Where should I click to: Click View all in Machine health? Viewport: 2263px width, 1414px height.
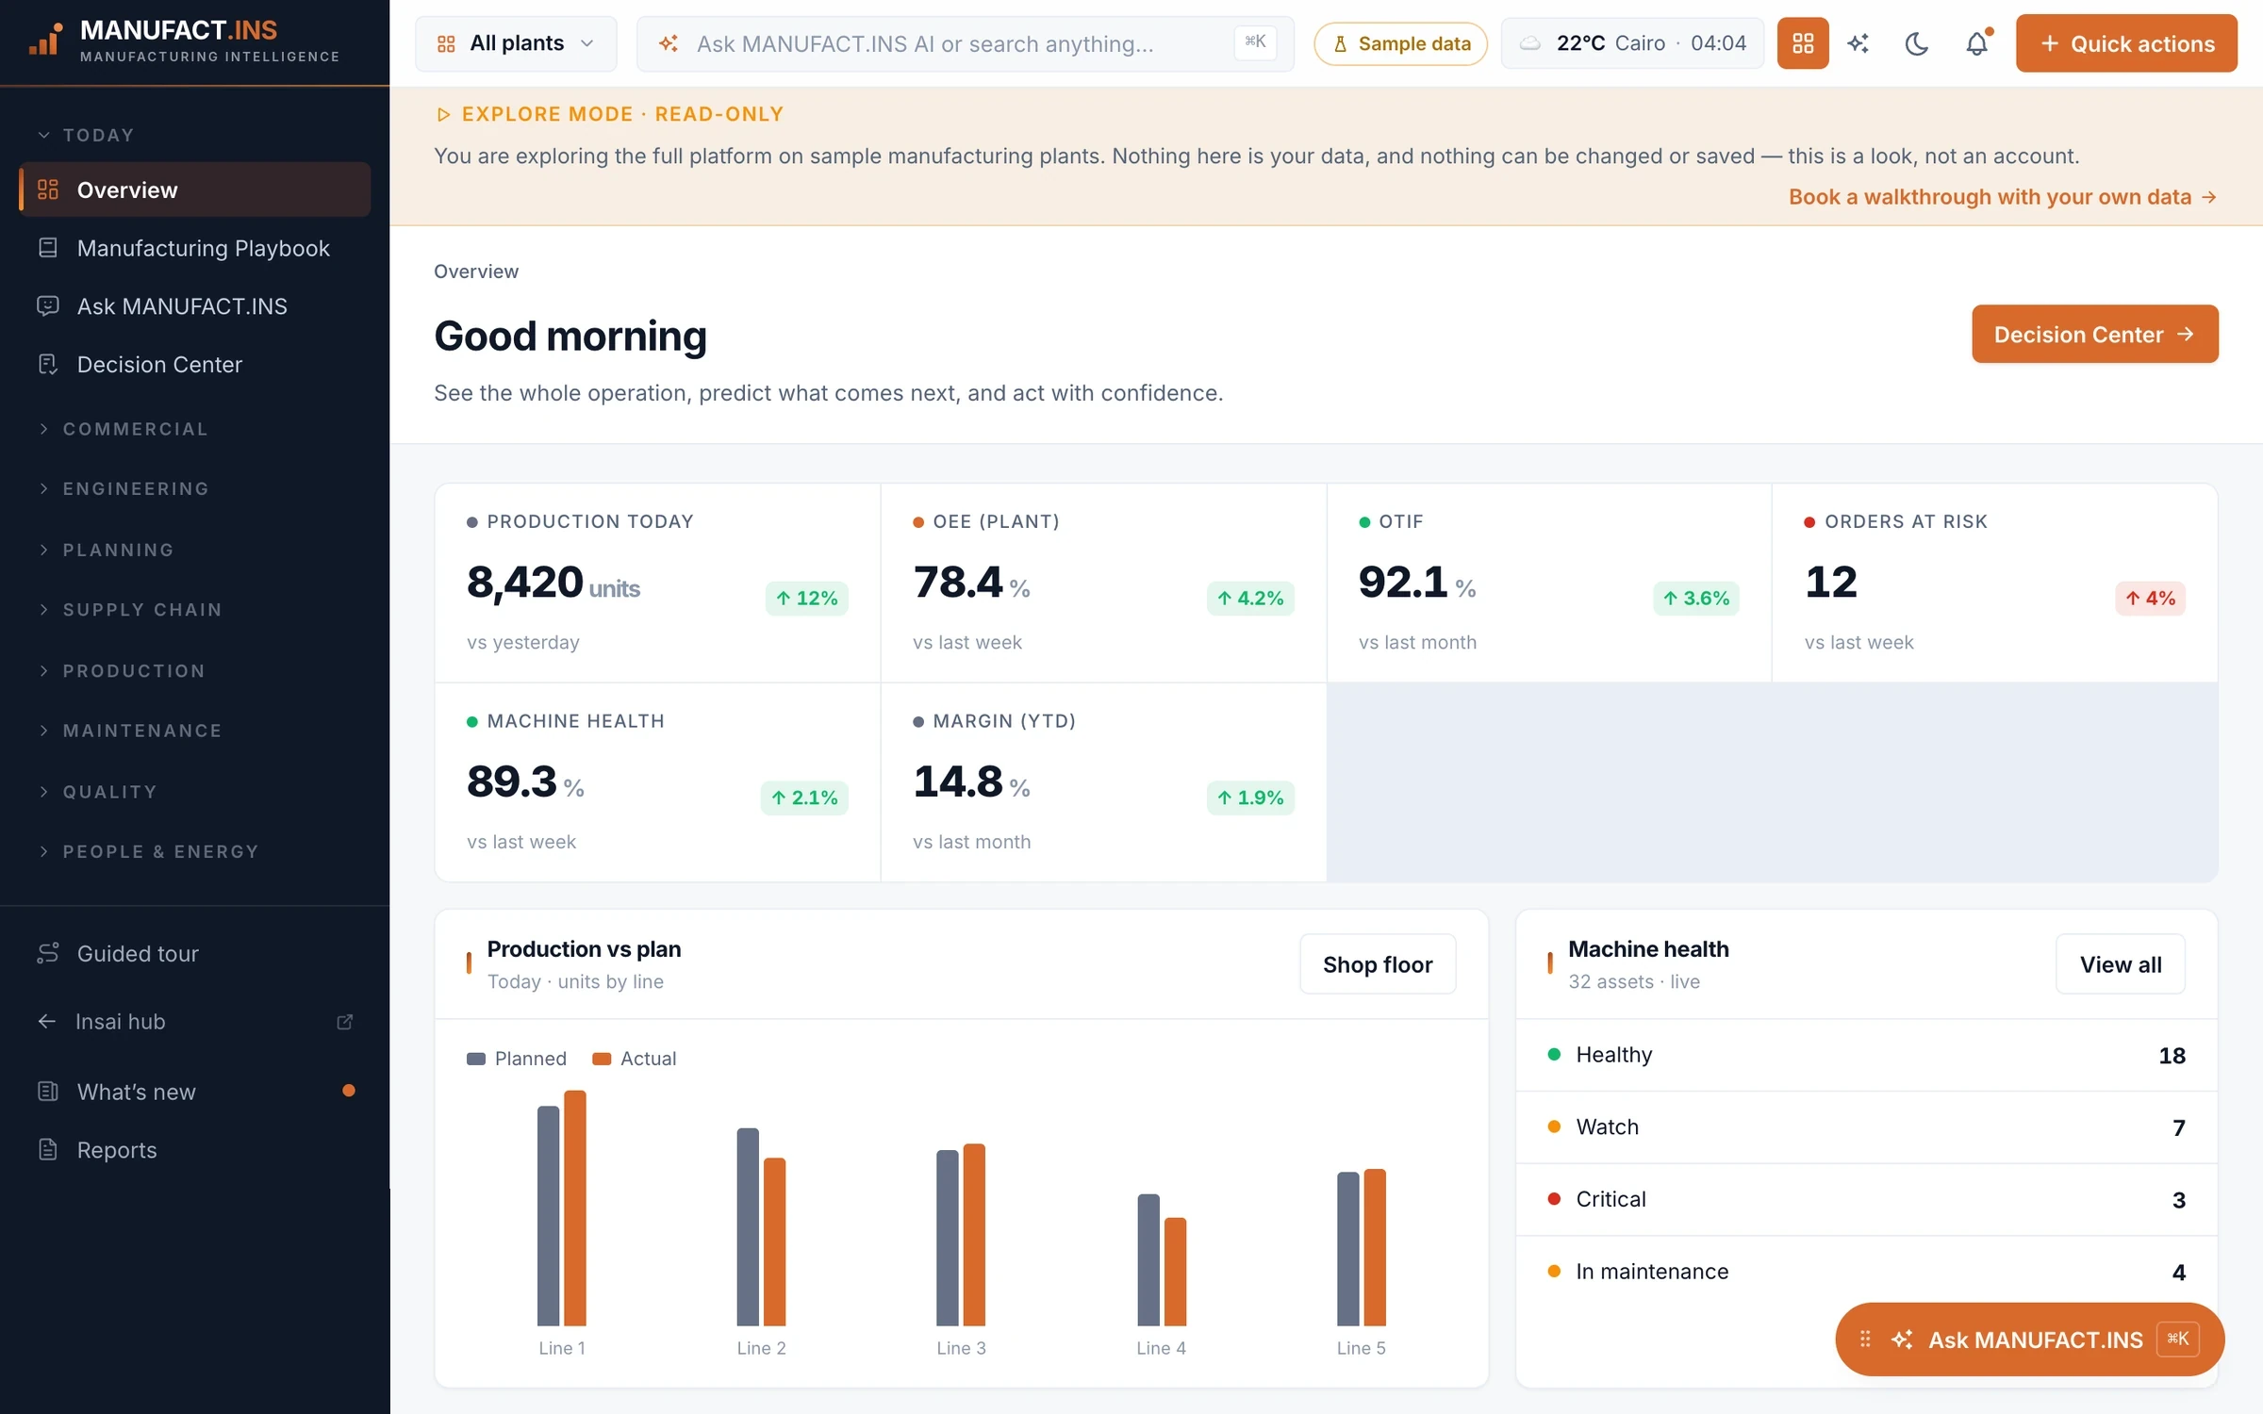coord(2120,963)
